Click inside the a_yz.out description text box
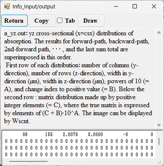The height and width of the screenshot is (166, 164). 79,79
